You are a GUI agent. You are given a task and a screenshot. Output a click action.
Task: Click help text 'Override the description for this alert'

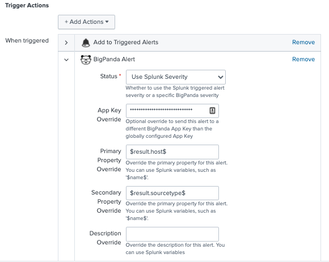click(175, 248)
